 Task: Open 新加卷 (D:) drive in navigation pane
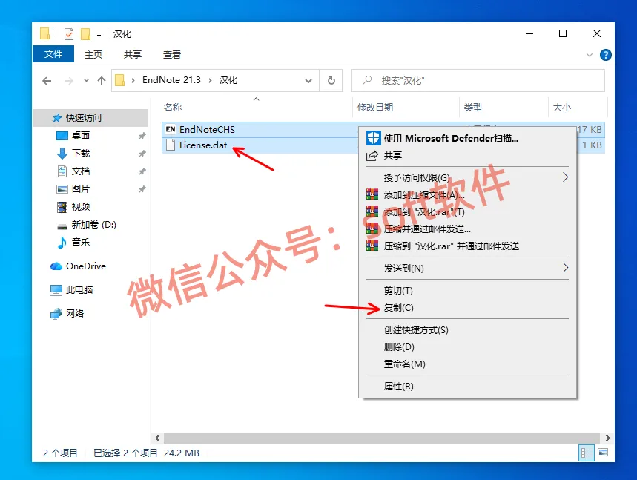coord(94,225)
